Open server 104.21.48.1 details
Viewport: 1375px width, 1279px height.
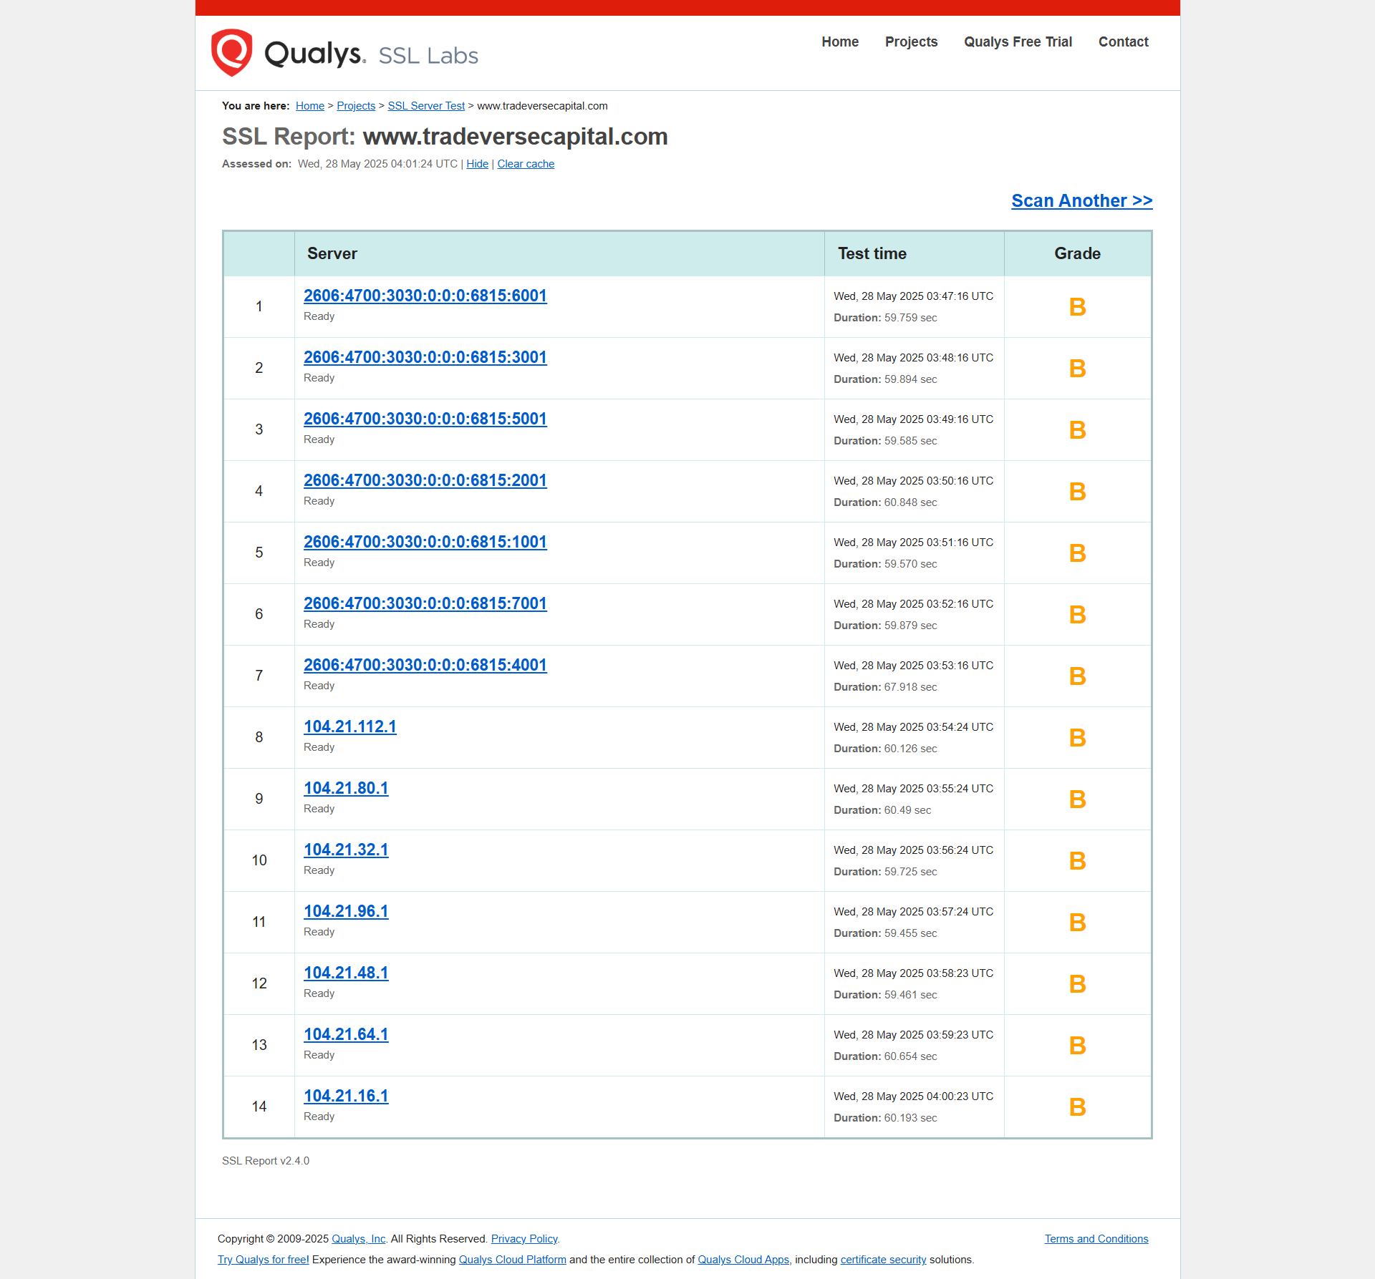tap(346, 973)
